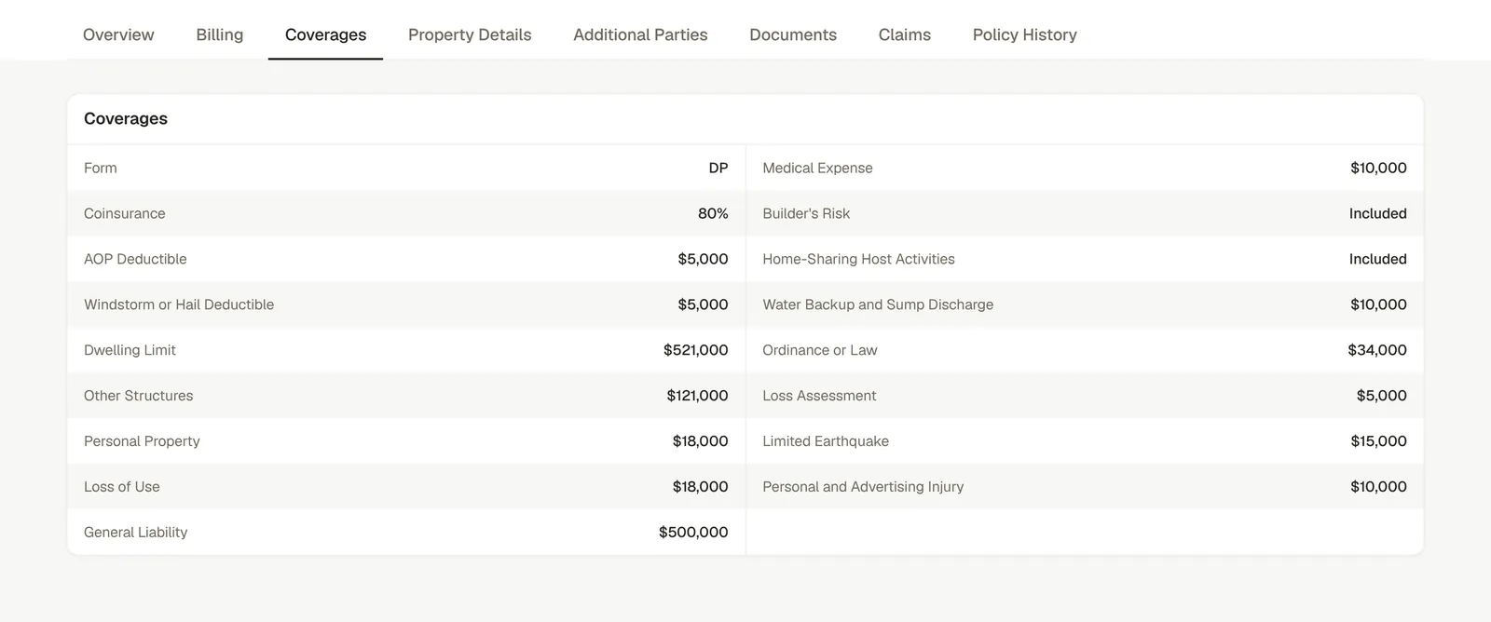Select the Windstorm or Hail $5,000 value

[x=703, y=304]
